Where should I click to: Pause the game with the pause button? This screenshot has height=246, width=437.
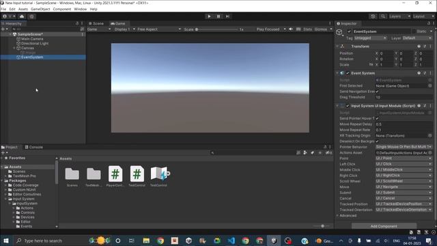click(x=218, y=16)
